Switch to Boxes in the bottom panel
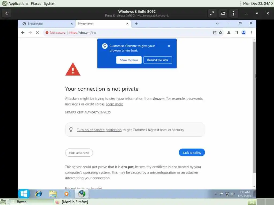274x205 pixels. pos(32,202)
